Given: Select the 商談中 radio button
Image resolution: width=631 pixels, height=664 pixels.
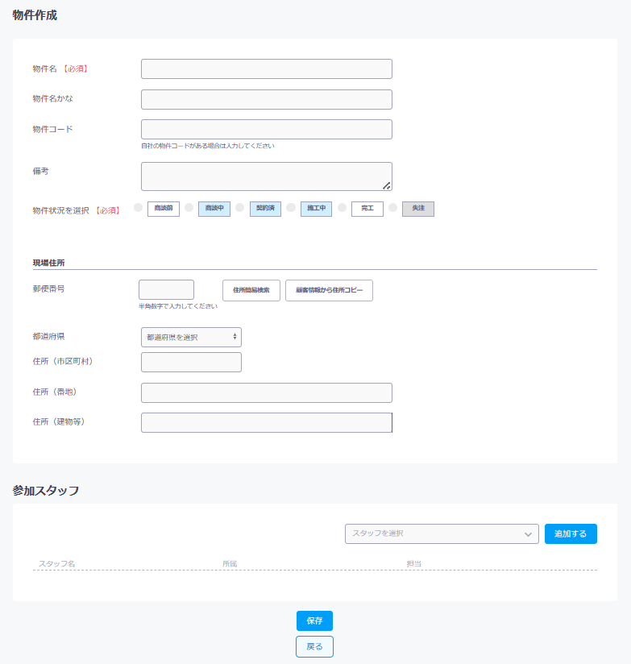Looking at the screenshot, I should coord(189,208).
